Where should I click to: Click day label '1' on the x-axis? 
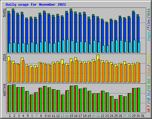point(10,116)
